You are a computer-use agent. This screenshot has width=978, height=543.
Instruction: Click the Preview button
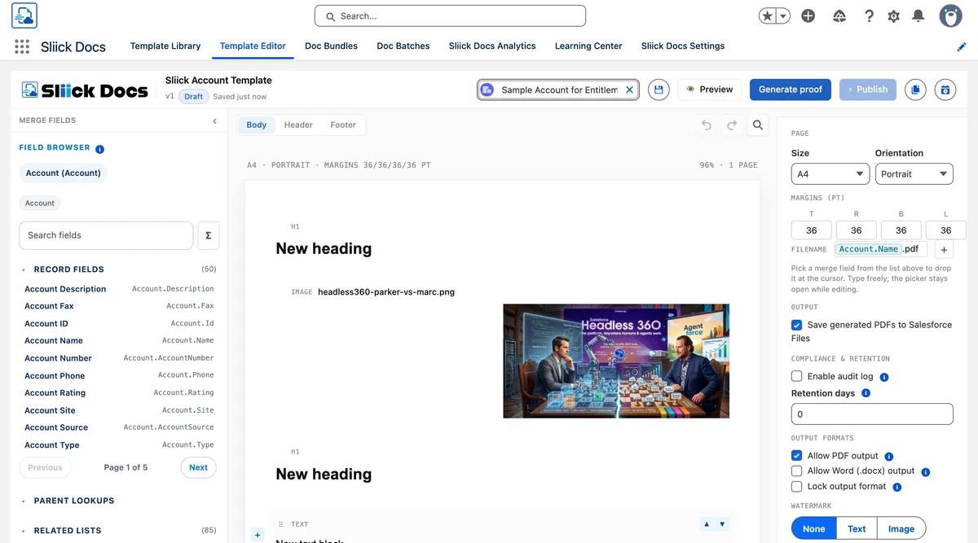709,90
